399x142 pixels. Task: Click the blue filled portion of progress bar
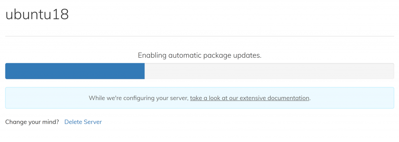75,71
